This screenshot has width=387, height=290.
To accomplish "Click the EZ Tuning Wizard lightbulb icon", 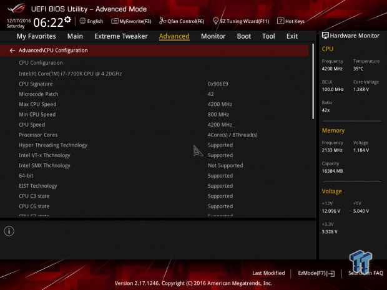I will tap(215, 21).
